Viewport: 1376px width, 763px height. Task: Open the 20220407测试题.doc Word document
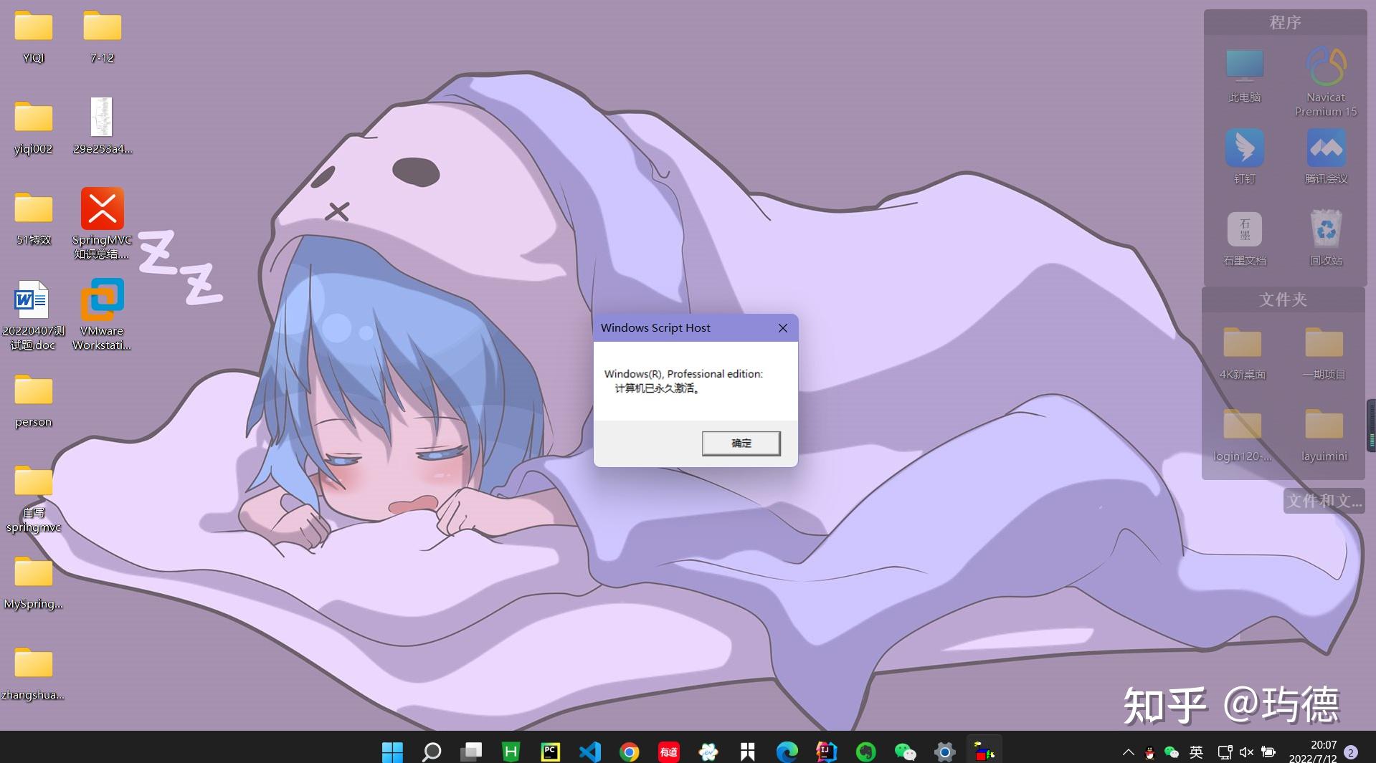(x=33, y=315)
